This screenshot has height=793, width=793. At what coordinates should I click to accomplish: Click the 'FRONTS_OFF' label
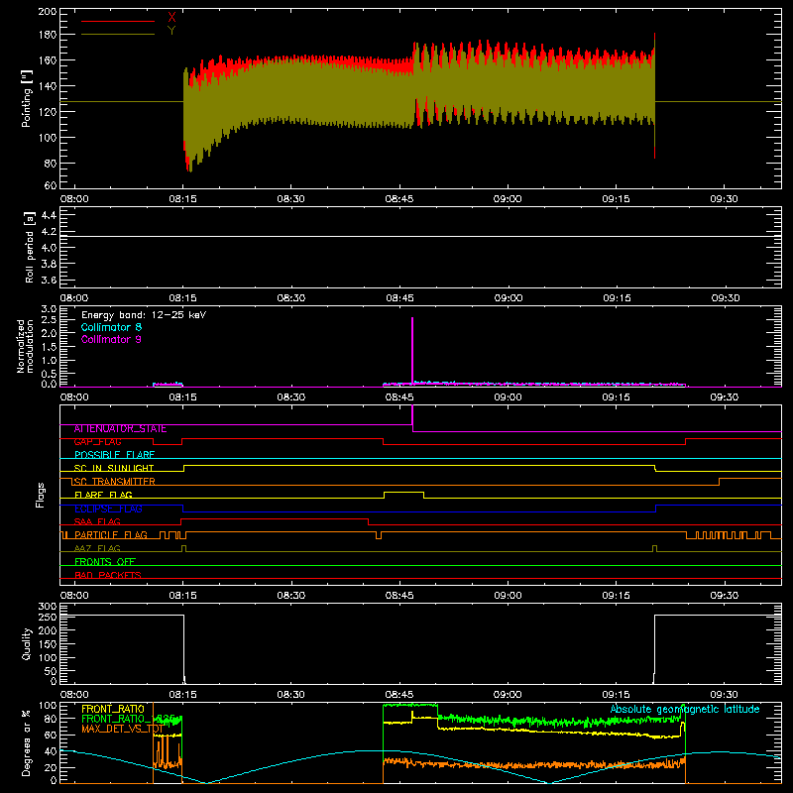point(105,562)
